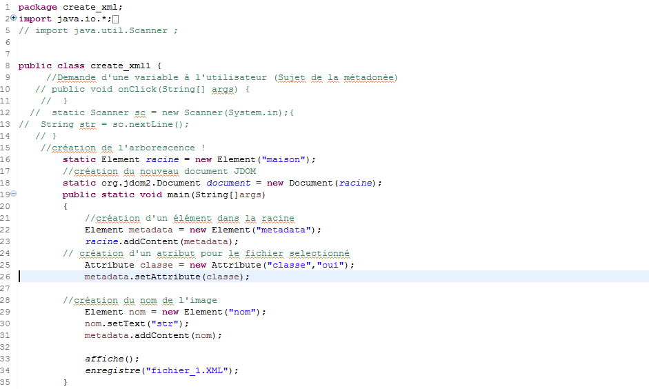
Task: Click line number 8 in the gutter
Action: [x=8, y=66]
